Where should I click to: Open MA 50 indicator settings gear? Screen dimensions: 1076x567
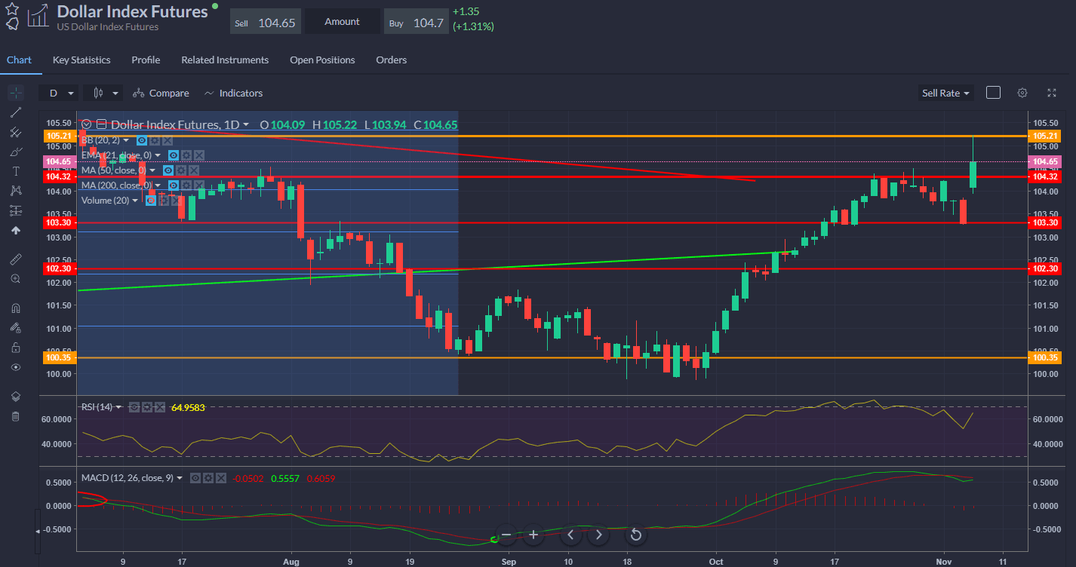click(182, 170)
